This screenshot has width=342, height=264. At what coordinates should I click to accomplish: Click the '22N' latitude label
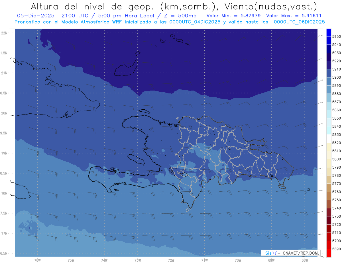click(4, 33)
